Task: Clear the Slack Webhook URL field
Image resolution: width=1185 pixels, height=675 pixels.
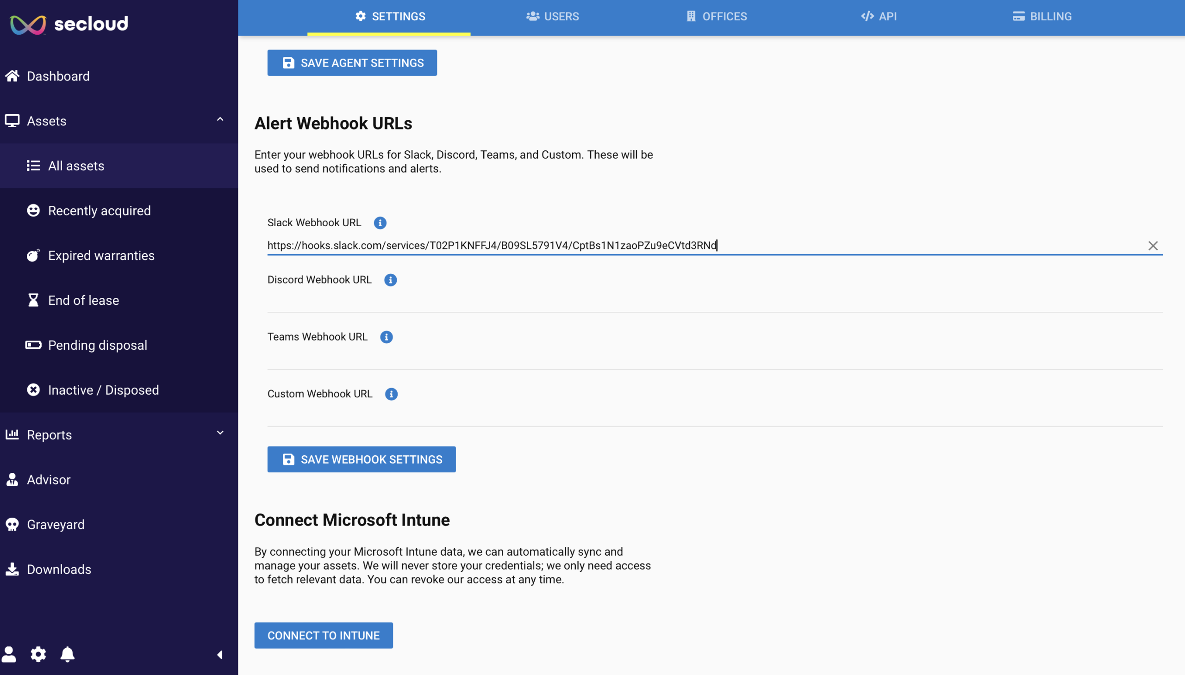Action: tap(1153, 246)
